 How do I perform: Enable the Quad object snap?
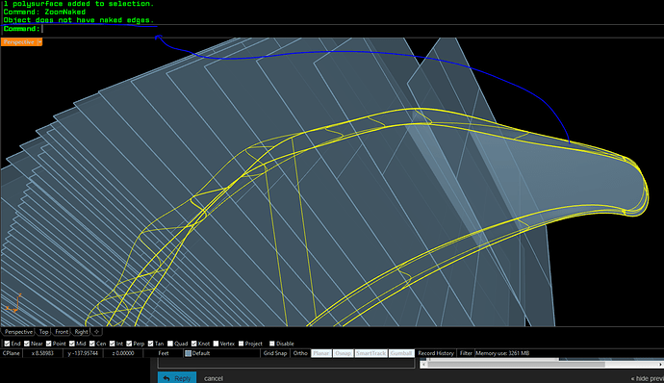(170, 344)
